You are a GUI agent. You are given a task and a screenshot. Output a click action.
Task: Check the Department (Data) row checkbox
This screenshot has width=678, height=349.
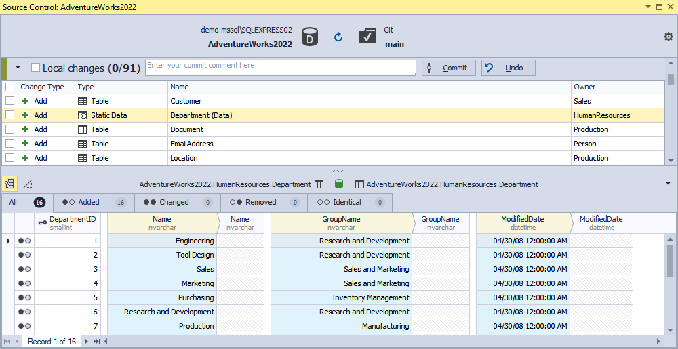(9, 115)
